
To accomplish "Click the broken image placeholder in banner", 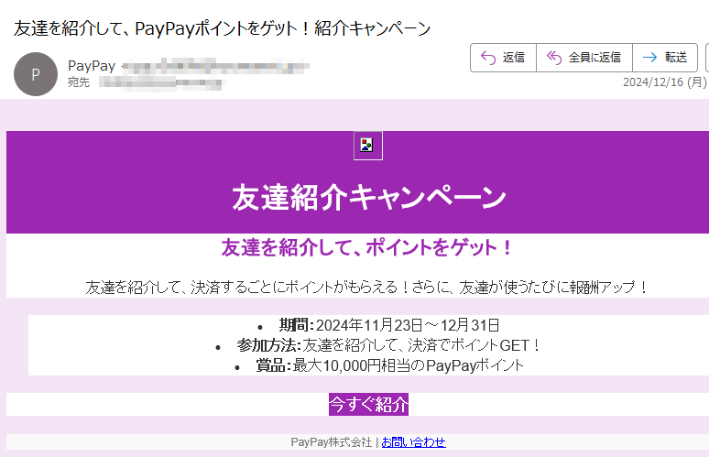I will pyautogui.click(x=367, y=146).
